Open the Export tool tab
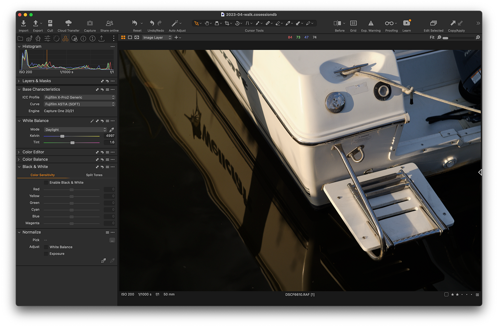 [101, 38]
